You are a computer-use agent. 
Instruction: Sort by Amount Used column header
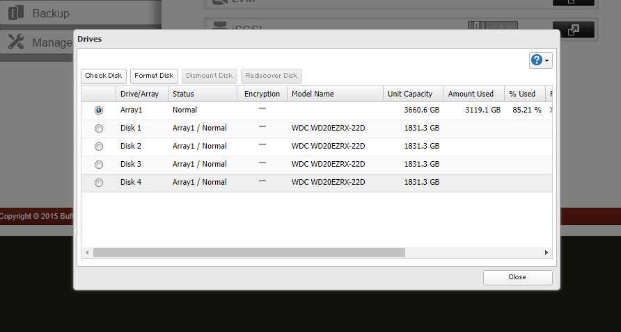point(473,94)
